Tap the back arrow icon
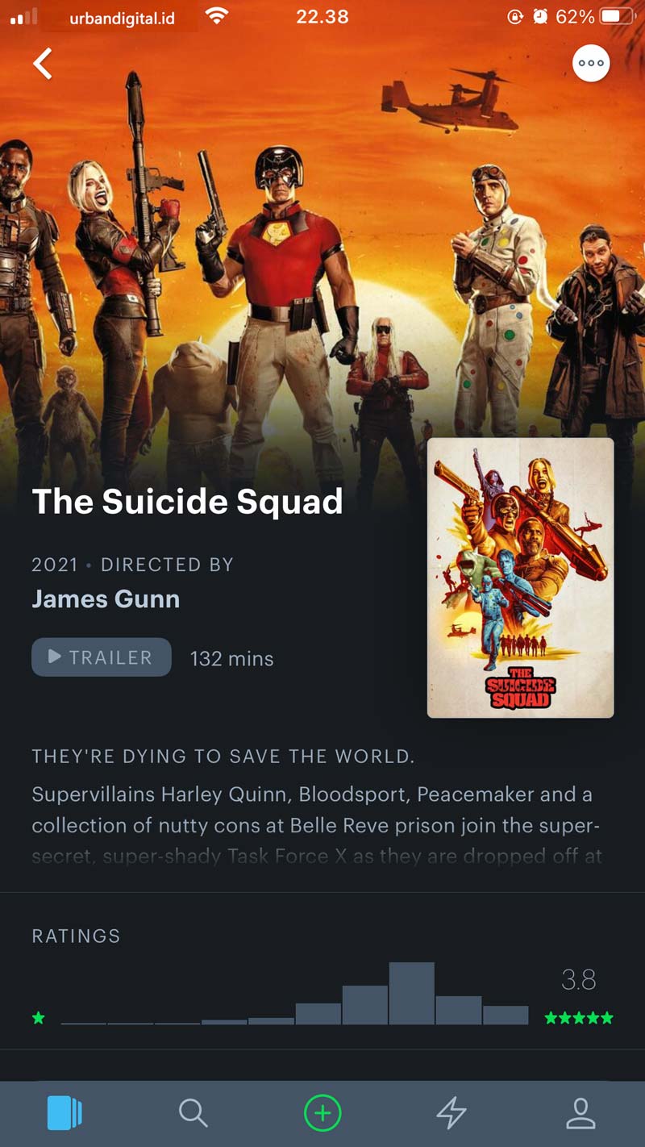Screen dimensions: 645x1147 [x=43, y=64]
